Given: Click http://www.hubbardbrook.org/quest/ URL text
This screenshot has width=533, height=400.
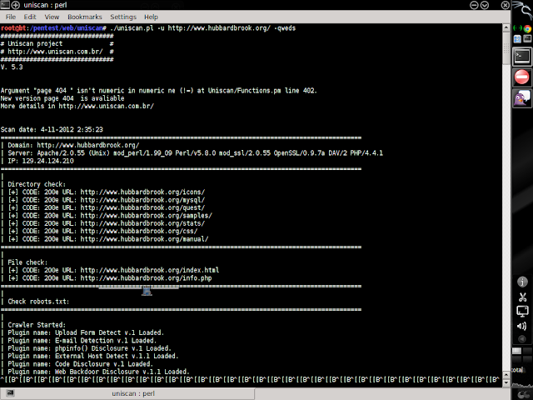Looking at the screenshot, I should [x=142, y=207].
